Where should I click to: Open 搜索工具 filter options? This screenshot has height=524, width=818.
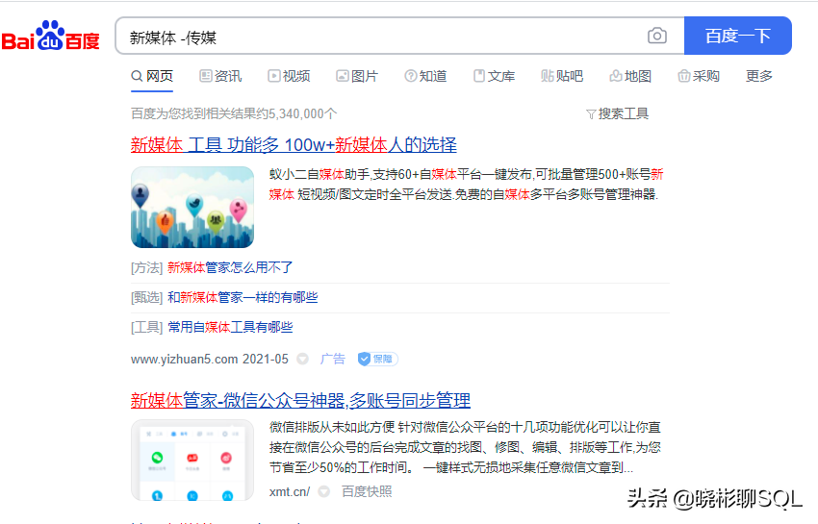(x=618, y=113)
